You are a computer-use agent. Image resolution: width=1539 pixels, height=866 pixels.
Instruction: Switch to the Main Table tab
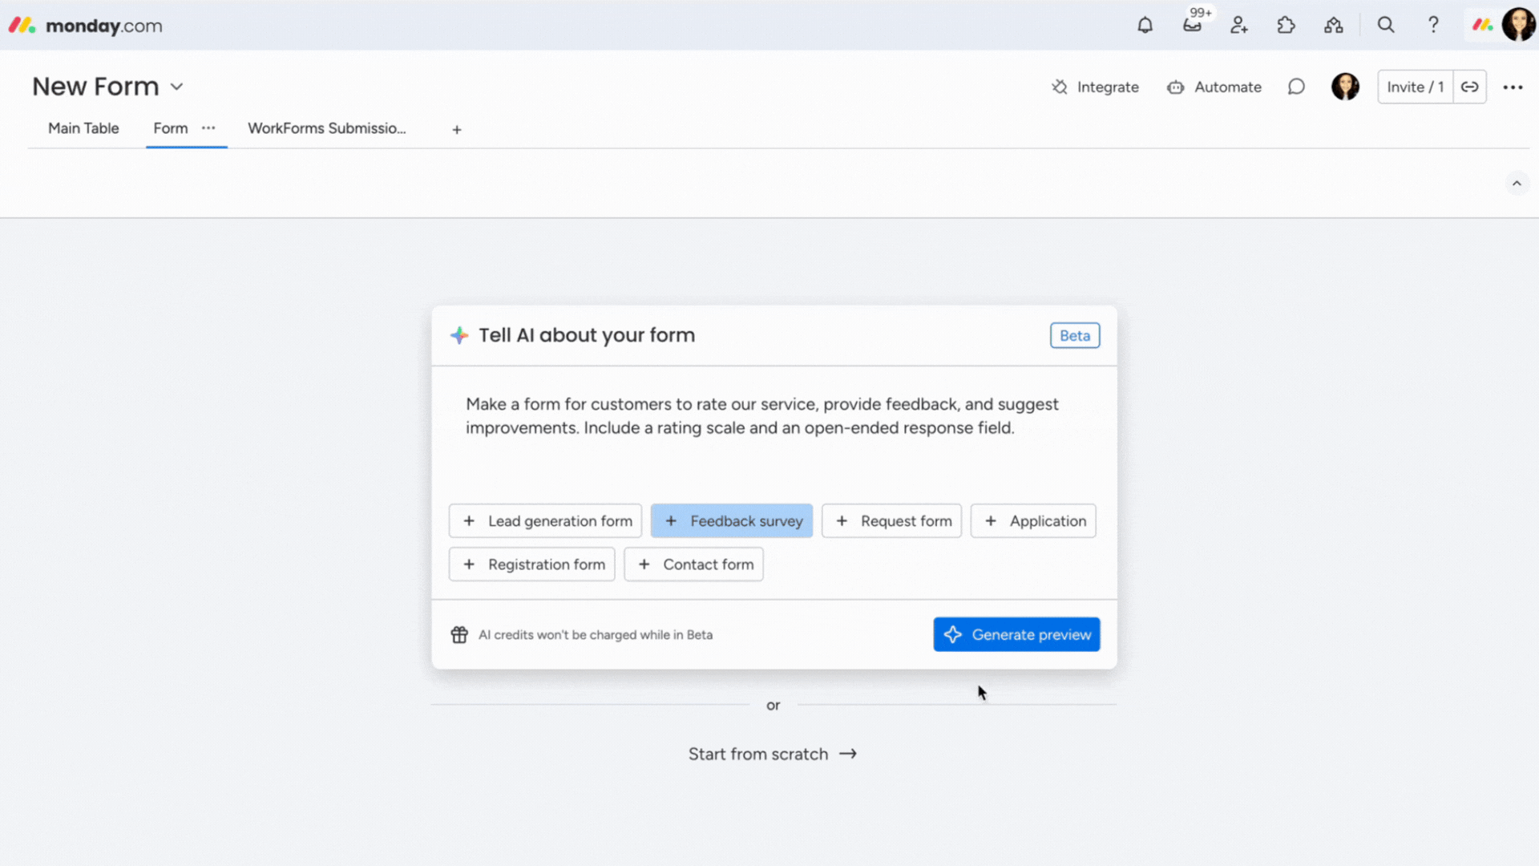click(83, 128)
